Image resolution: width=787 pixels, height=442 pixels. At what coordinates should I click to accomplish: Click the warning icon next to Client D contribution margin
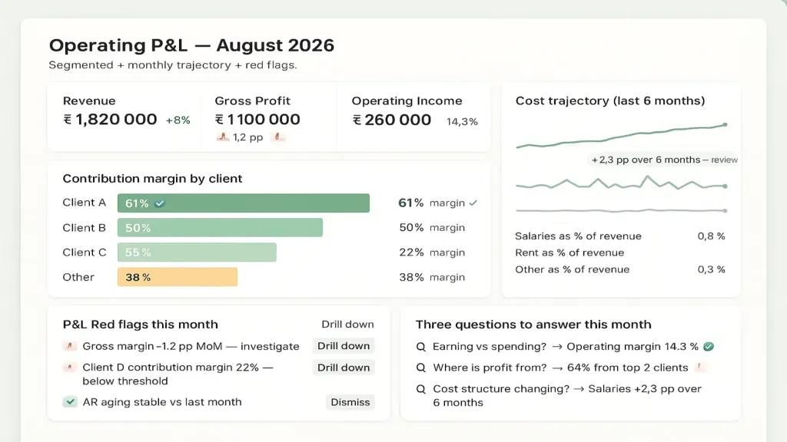point(69,368)
